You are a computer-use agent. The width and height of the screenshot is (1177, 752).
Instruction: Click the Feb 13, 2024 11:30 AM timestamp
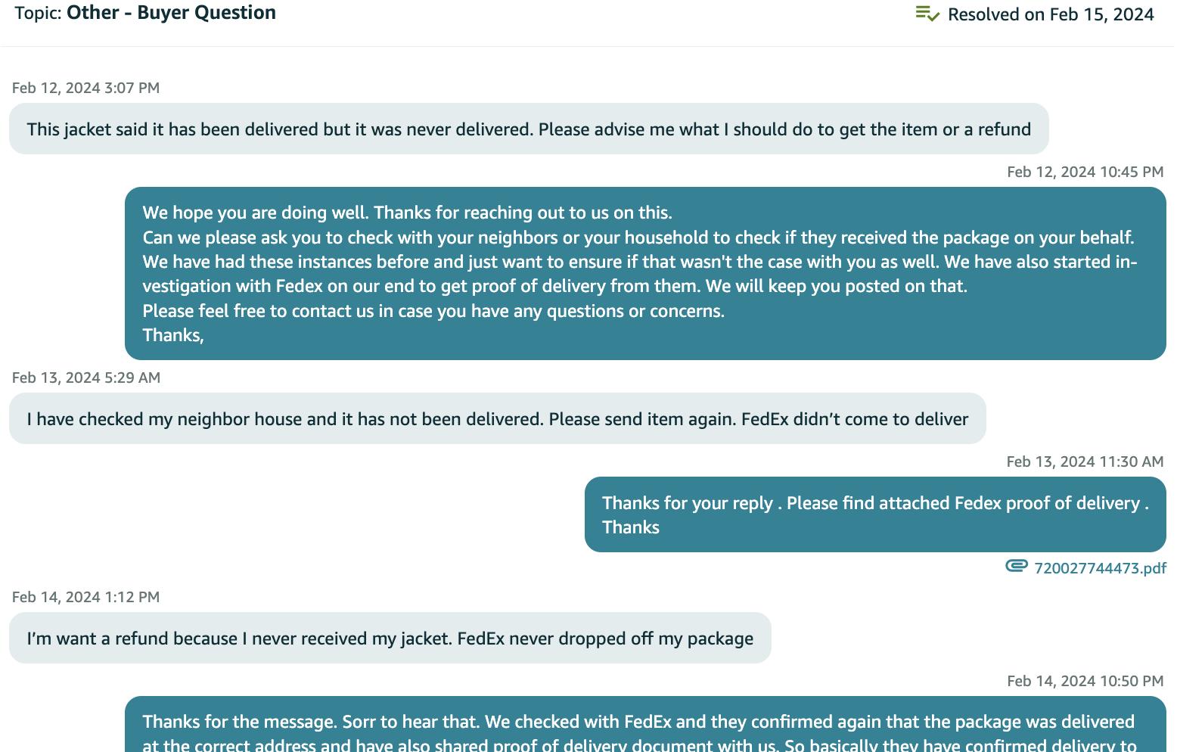(x=1085, y=461)
